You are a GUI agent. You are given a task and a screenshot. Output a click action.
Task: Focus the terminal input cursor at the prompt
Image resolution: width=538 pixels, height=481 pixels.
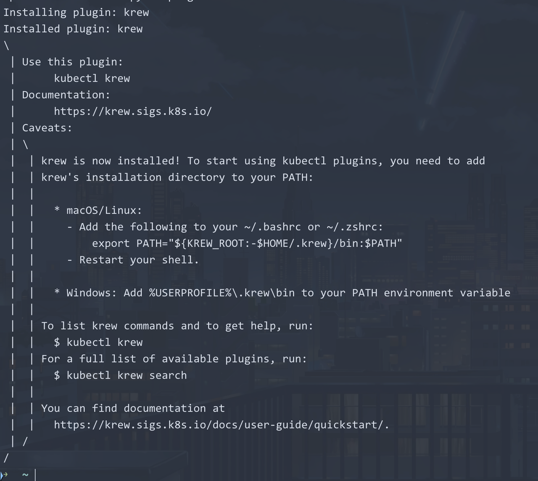[x=36, y=475]
